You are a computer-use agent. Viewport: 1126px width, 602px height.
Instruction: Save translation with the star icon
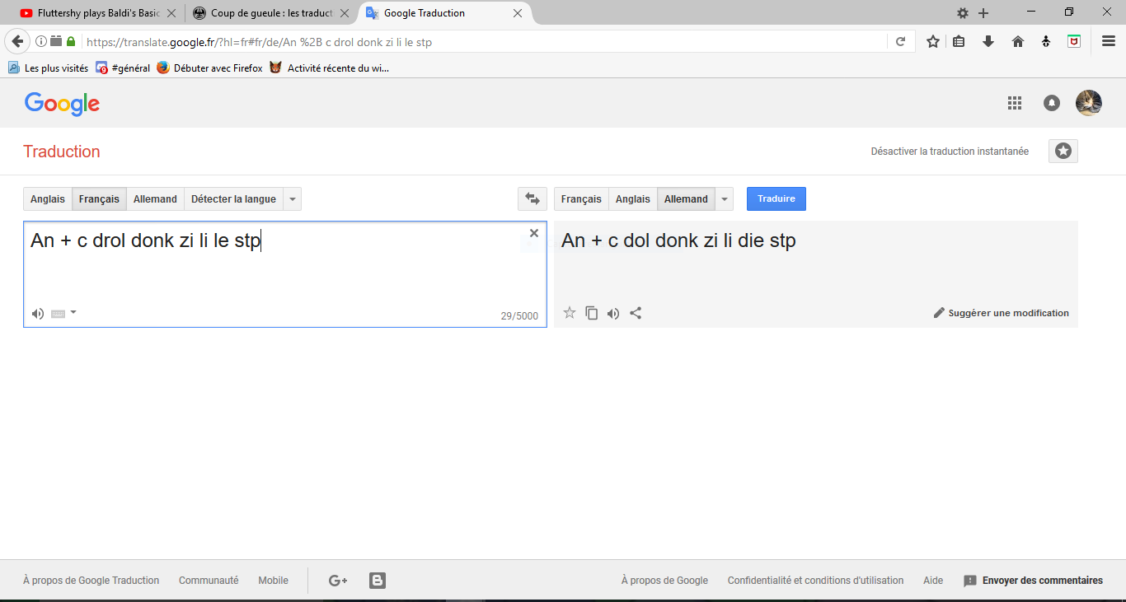569,313
